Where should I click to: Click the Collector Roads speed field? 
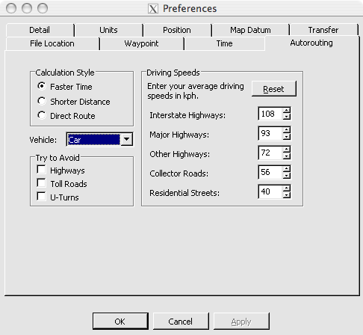pos(270,172)
